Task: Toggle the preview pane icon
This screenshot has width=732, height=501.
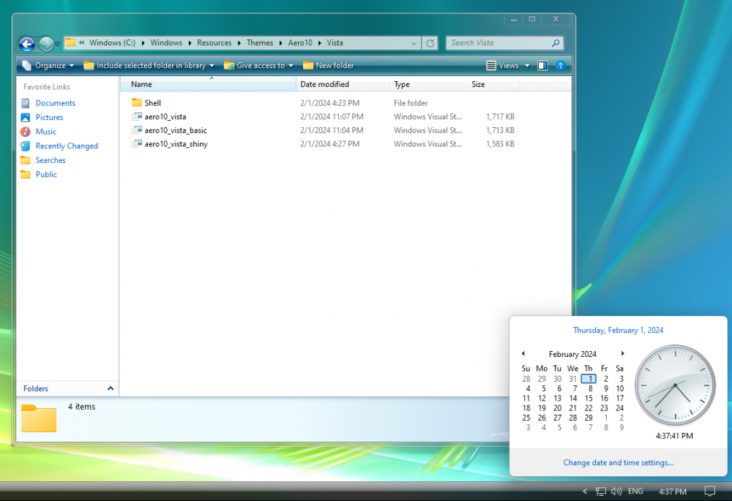Action: [x=542, y=66]
